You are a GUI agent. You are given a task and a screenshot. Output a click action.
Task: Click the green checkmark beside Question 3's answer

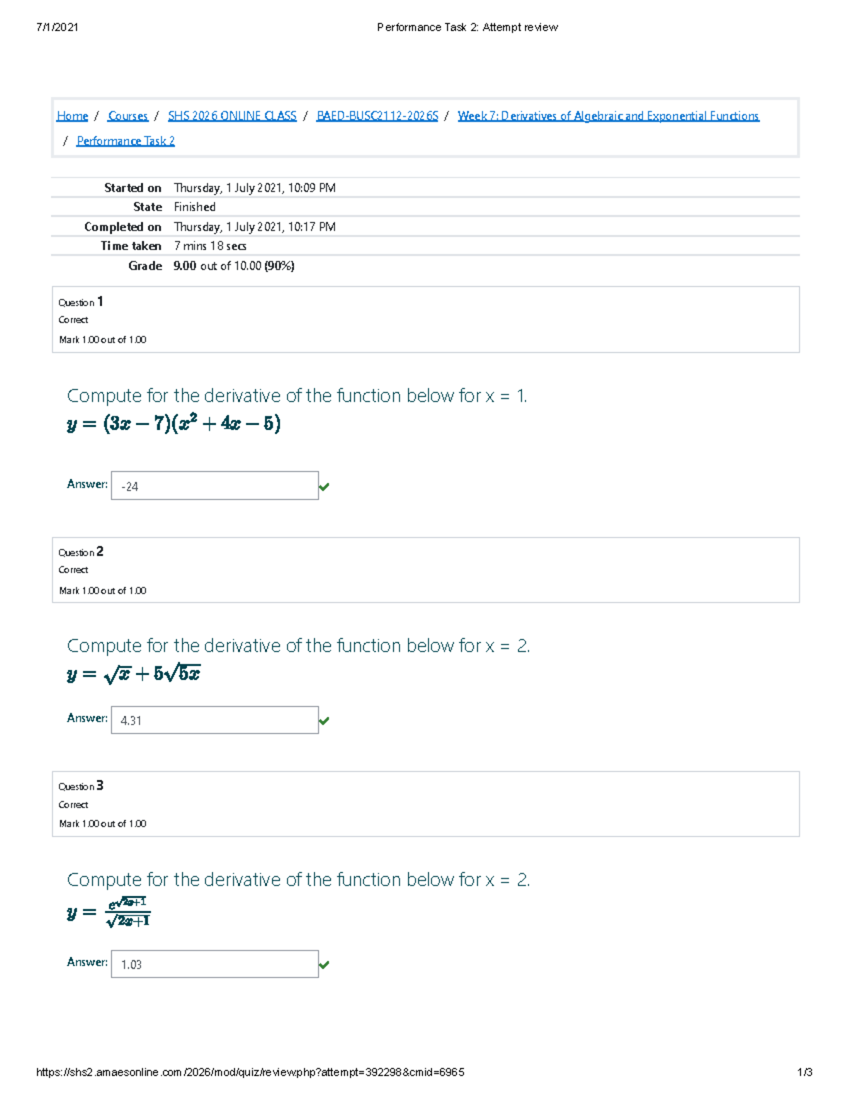click(x=326, y=963)
